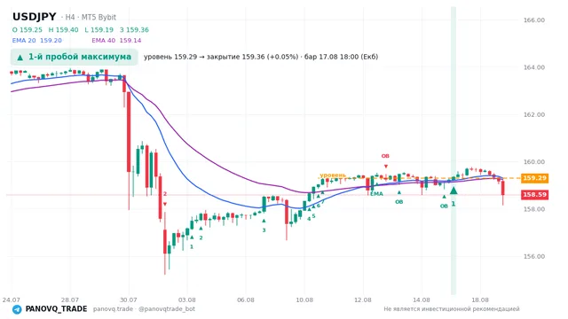Click the 03.08 date axis label
This screenshot has height=319, width=568.
coord(187,300)
